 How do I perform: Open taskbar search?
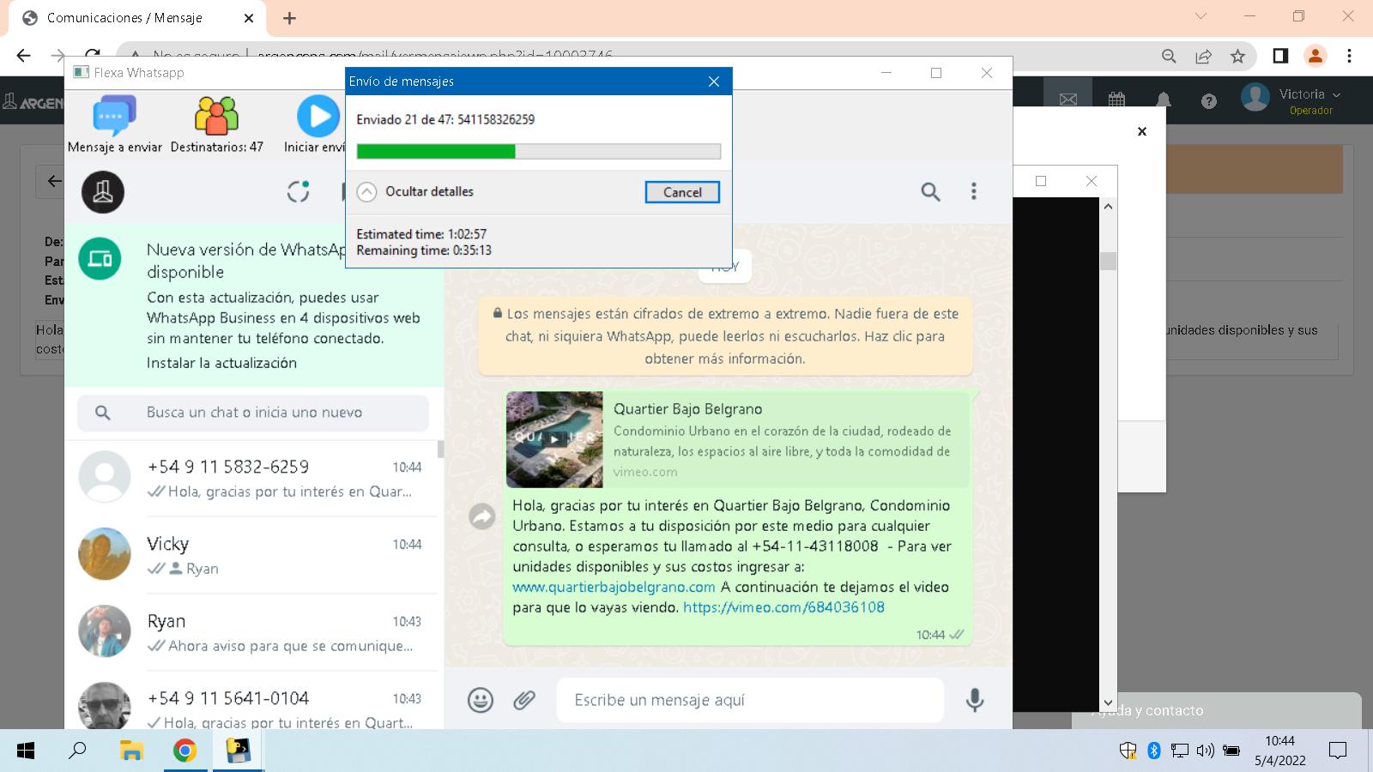77,751
